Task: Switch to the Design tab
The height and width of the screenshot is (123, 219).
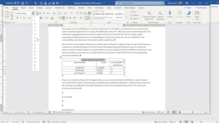Action: click(40, 8)
